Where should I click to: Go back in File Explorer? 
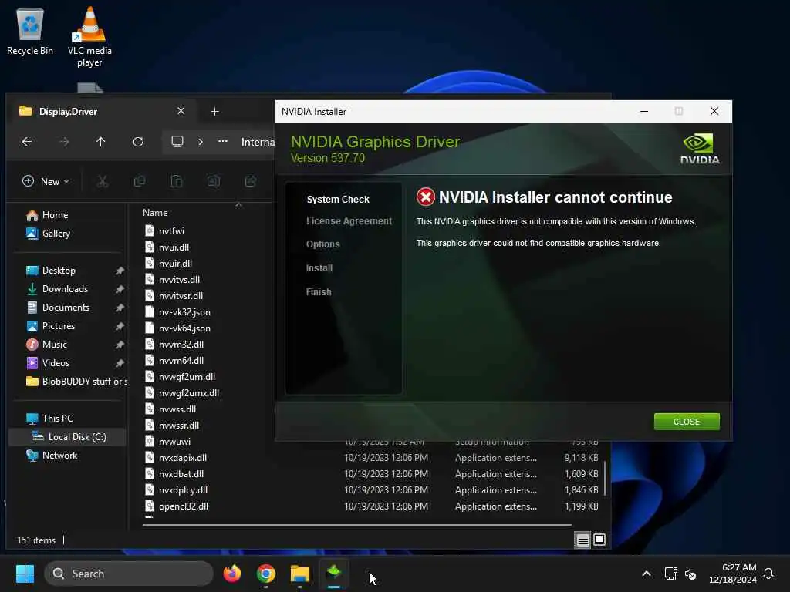[27, 142]
